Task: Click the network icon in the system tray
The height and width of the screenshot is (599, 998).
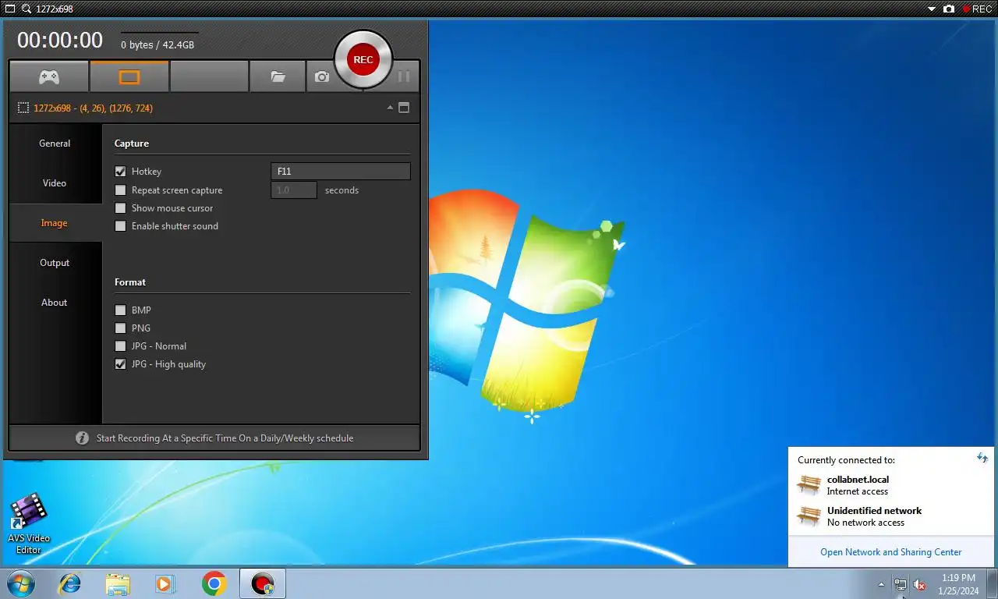Action: click(901, 584)
